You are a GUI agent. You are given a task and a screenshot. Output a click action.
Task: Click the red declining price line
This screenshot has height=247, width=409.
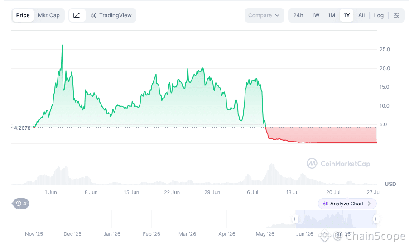tap(321, 142)
